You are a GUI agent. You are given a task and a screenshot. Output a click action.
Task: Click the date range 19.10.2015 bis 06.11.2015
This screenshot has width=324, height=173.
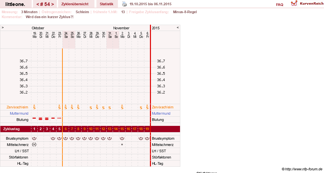coord(150,4)
